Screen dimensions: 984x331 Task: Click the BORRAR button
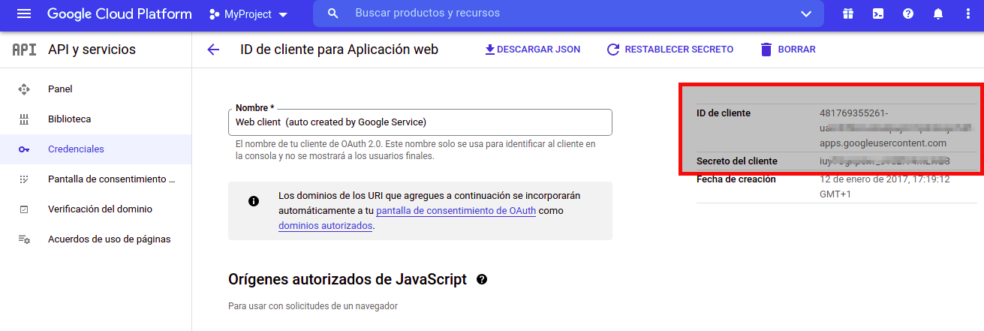click(787, 50)
